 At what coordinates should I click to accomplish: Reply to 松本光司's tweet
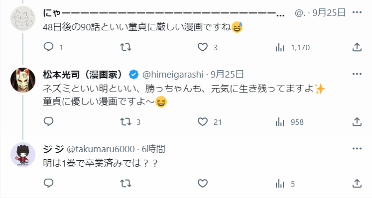(49, 122)
